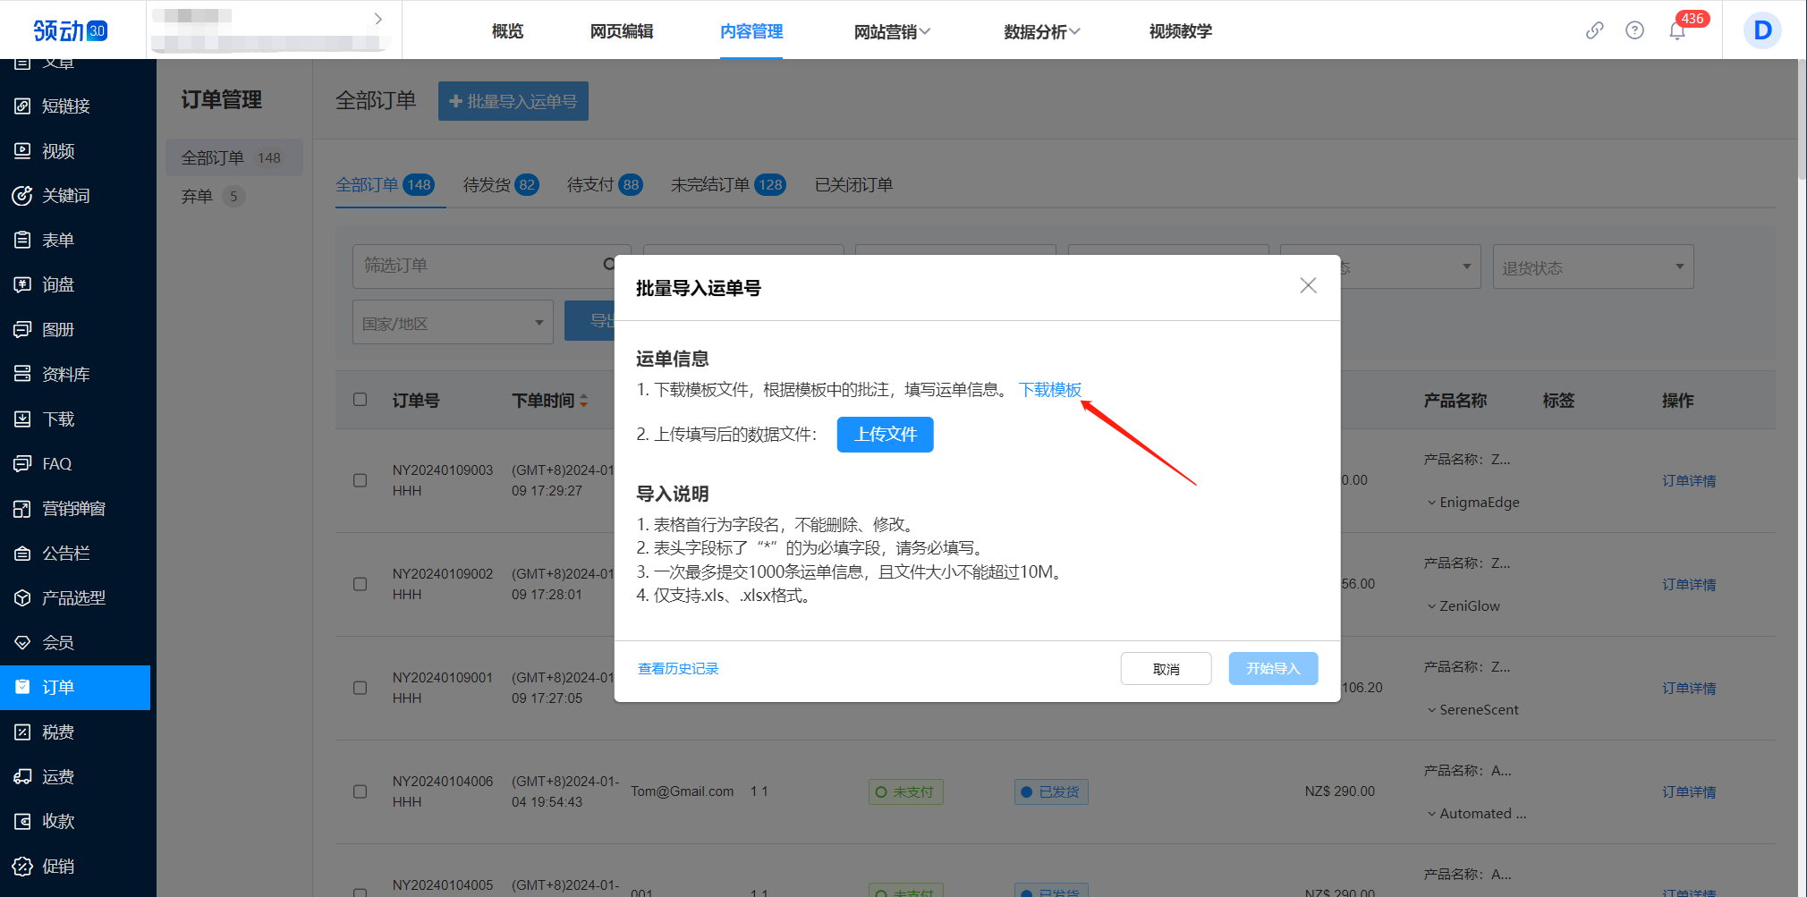Check the select-all checkbox in the order table header

(361, 400)
